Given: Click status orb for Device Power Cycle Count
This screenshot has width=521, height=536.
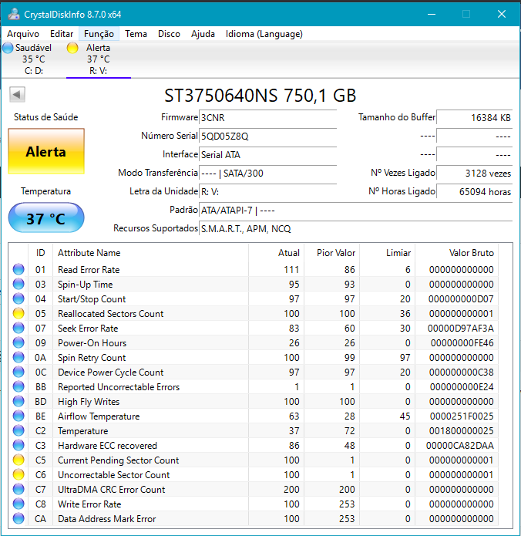Looking at the screenshot, I should (18, 372).
